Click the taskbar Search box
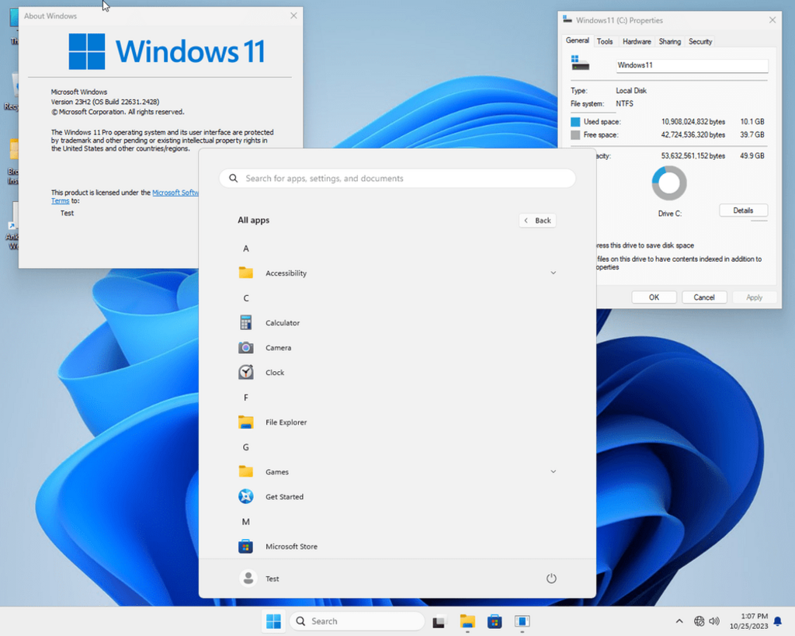This screenshot has height=636, width=795. (x=357, y=620)
